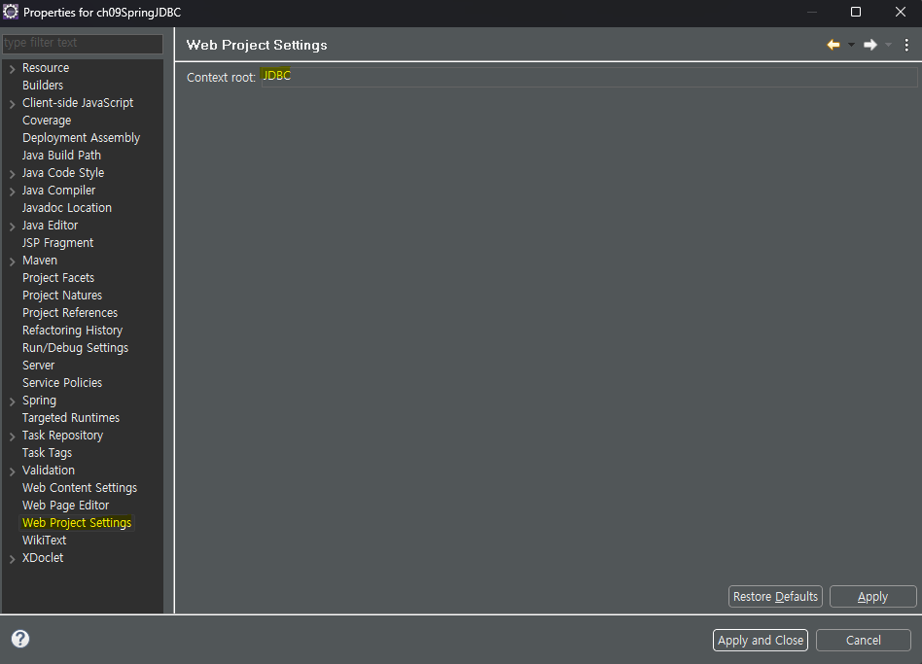This screenshot has height=664, width=922.
Task: Click the back navigation arrow icon
Action: (833, 45)
